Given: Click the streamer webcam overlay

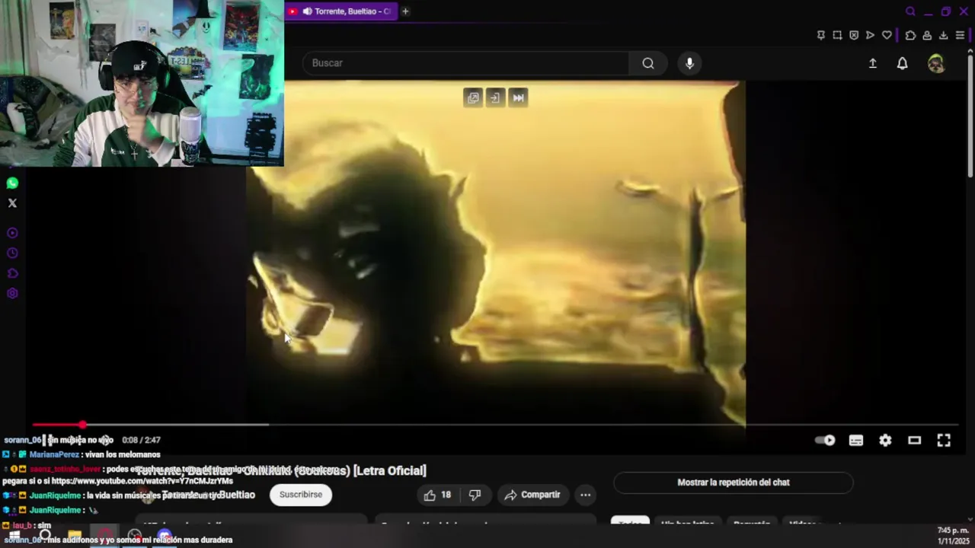Looking at the screenshot, I should click(x=142, y=83).
